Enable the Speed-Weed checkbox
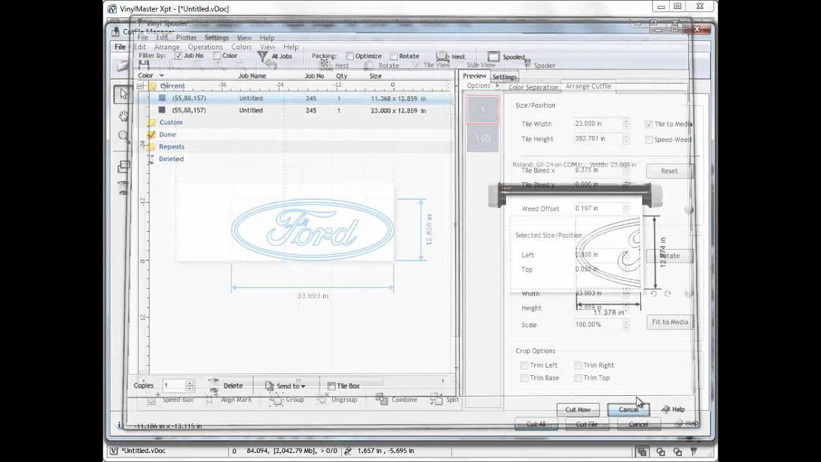 (649, 139)
